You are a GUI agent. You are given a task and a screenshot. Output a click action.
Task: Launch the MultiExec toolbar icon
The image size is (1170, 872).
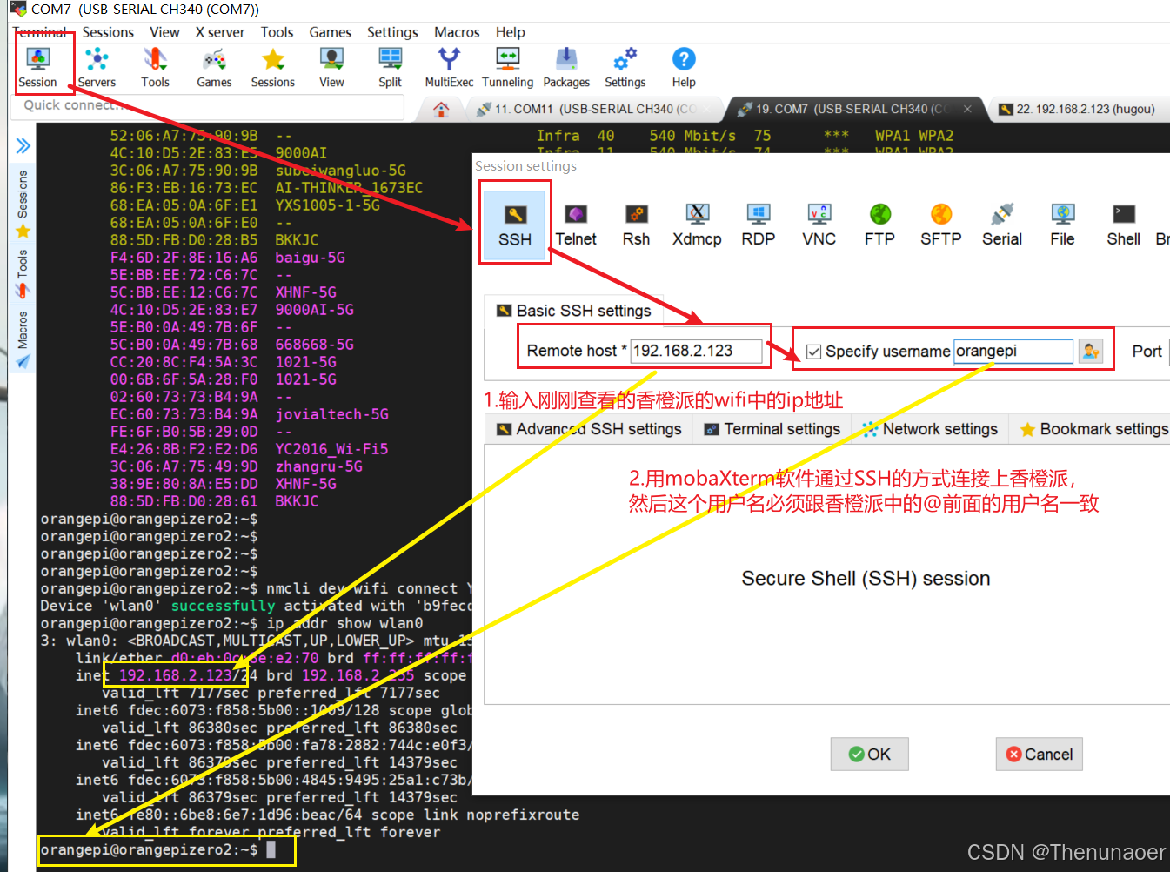click(449, 67)
